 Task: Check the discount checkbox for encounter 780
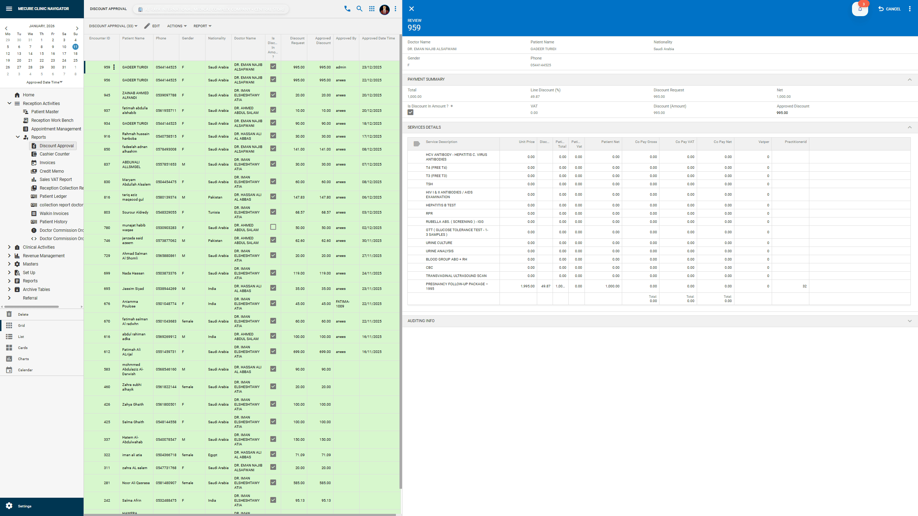[273, 227]
